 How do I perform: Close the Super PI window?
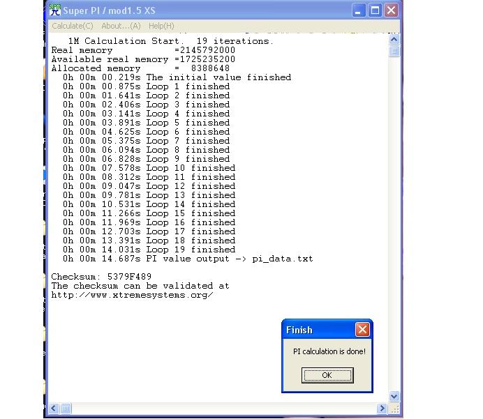[x=391, y=10]
